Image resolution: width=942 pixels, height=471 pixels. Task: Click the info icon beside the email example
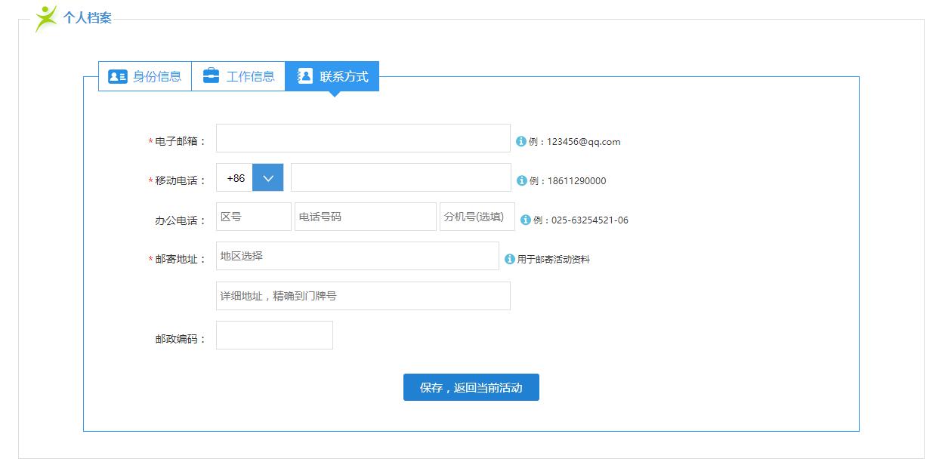coord(521,141)
